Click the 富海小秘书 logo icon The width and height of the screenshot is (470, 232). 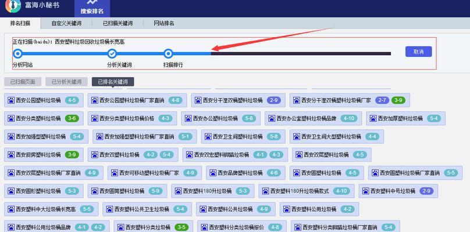click(13, 5)
